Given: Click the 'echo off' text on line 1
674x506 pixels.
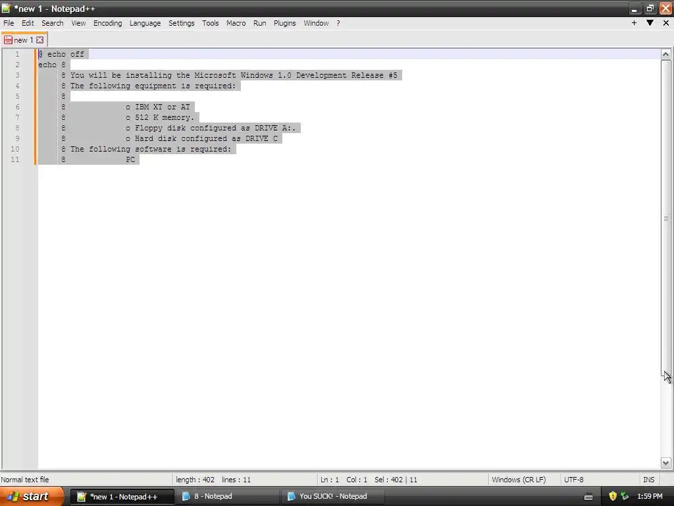Looking at the screenshot, I should click(x=66, y=54).
